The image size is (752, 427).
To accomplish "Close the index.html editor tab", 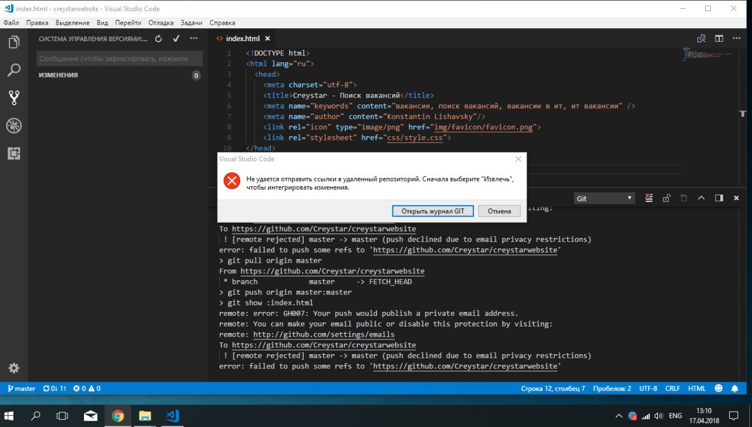I will (267, 39).
